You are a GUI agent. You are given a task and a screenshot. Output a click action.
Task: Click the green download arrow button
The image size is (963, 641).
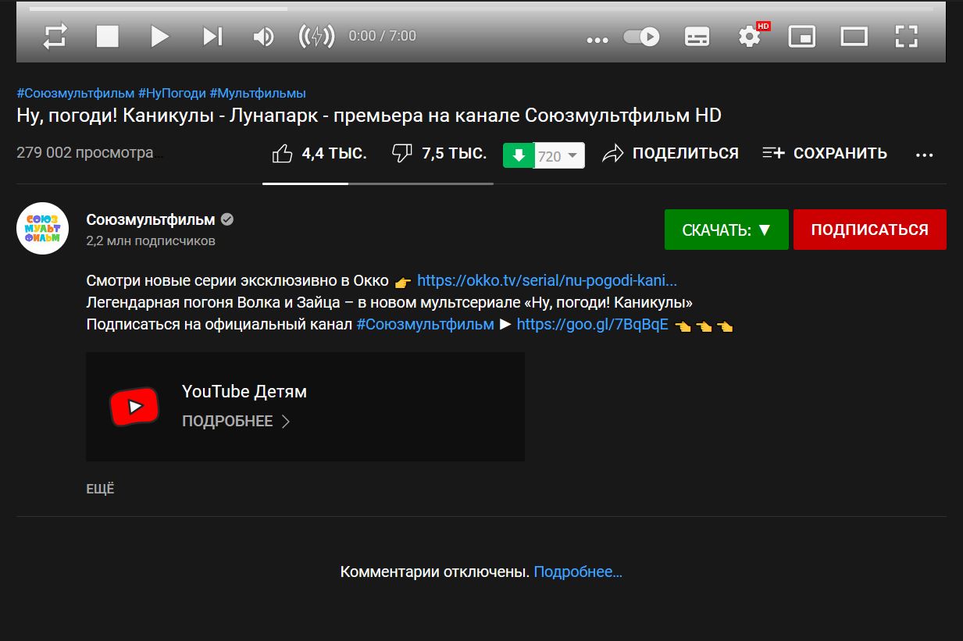tap(518, 155)
